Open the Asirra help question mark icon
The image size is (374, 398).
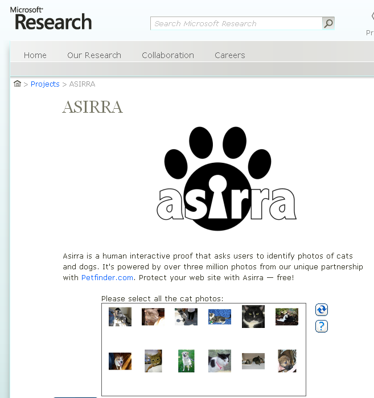[x=322, y=326]
